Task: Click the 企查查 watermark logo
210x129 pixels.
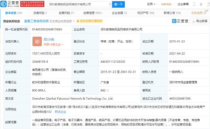Action: [180, 21]
